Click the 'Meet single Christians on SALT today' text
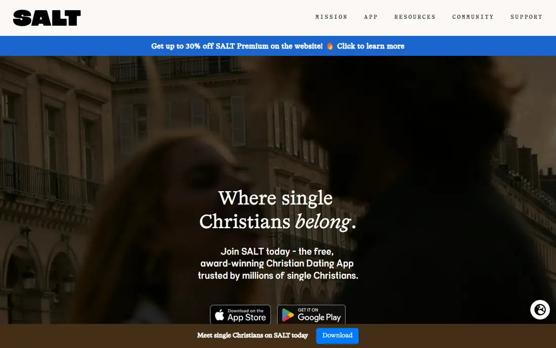 pos(252,335)
